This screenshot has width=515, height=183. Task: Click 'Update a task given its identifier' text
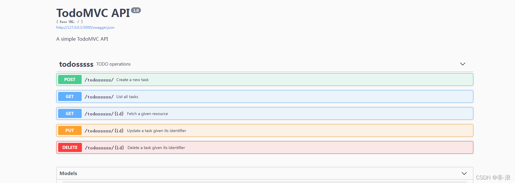156,131
